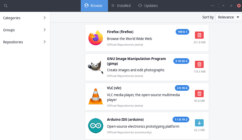Open the GIMP mascot icon
Screen dimensions: 242x140
pos(96,67)
